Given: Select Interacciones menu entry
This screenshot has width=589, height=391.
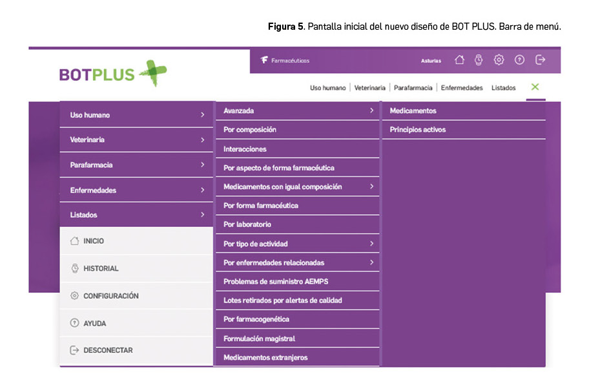Looking at the screenshot, I should pyautogui.click(x=245, y=149).
